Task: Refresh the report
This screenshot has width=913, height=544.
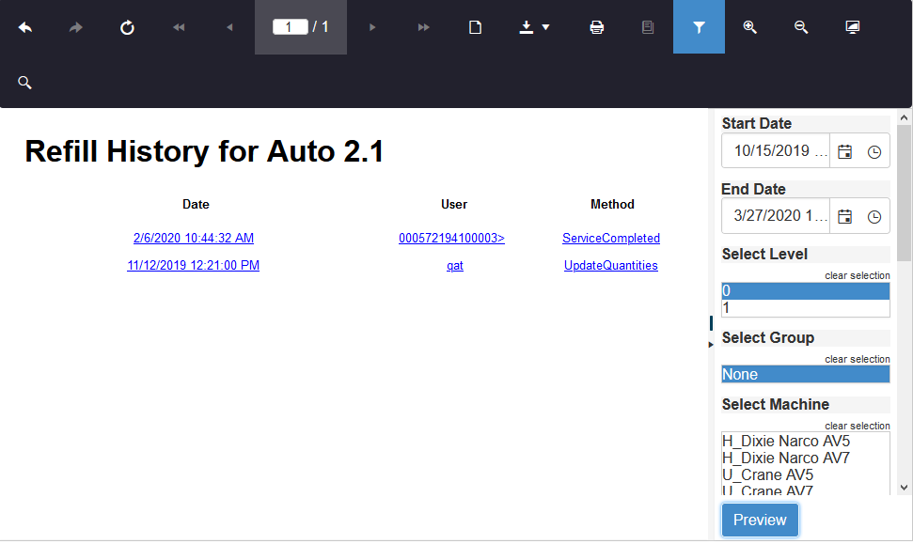Action: coord(127,27)
